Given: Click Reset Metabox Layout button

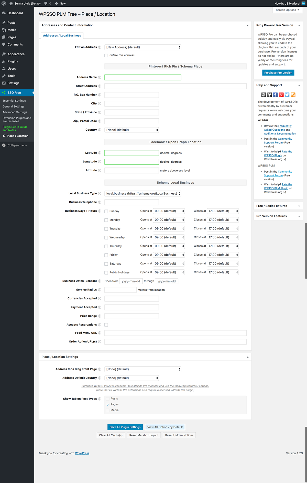Looking at the screenshot, I should click(144, 435).
